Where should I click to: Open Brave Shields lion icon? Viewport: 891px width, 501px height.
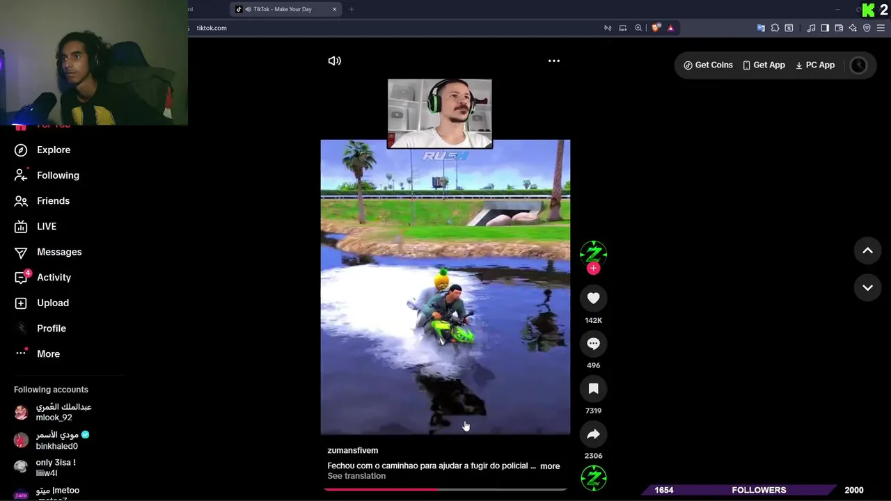[656, 28]
